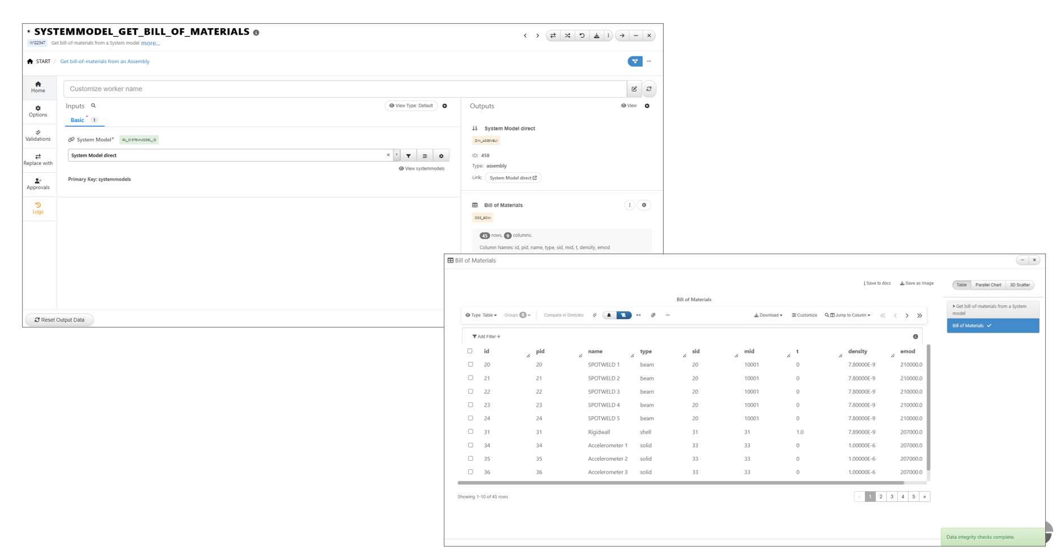Open the Type: Table dropdown

click(481, 316)
